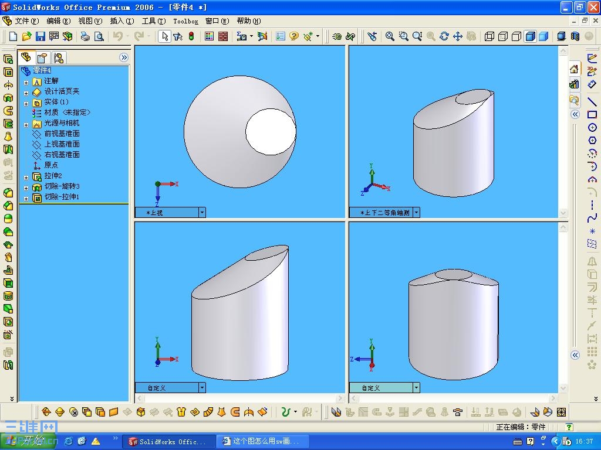
Task: Expand the 切除-拉伸1 feature node
Action: click(x=26, y=199)
